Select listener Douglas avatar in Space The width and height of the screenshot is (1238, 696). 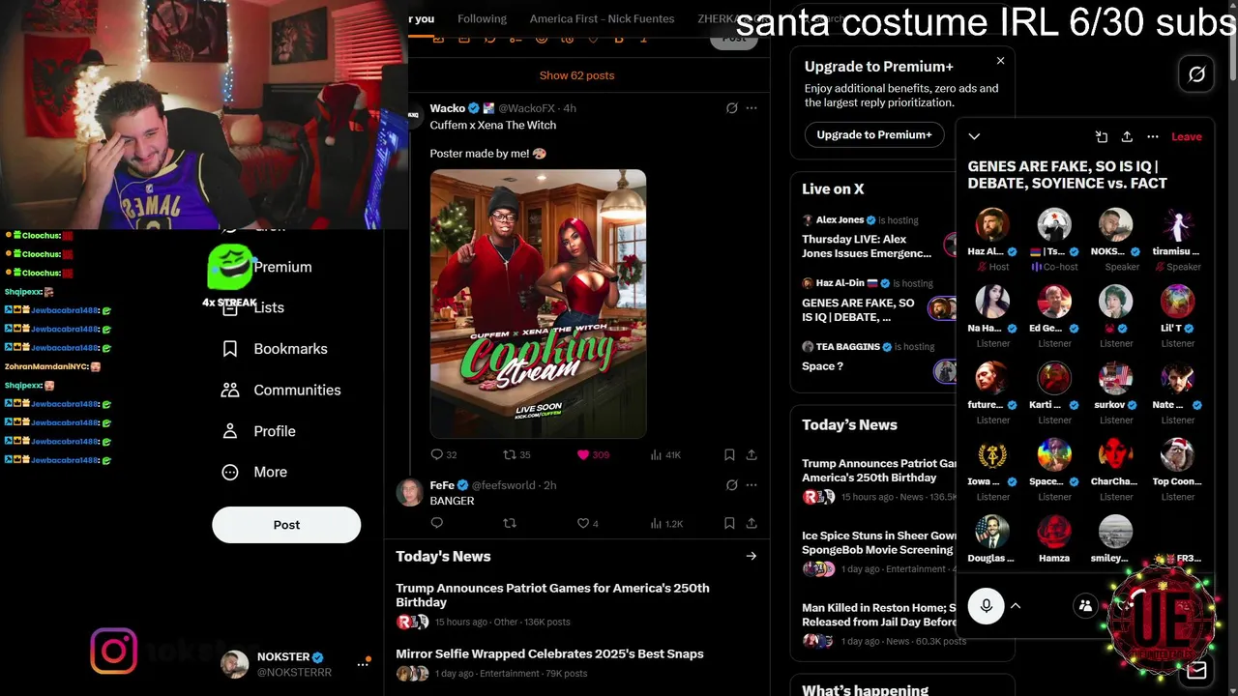pyautogui.click(x=992, y=532)
